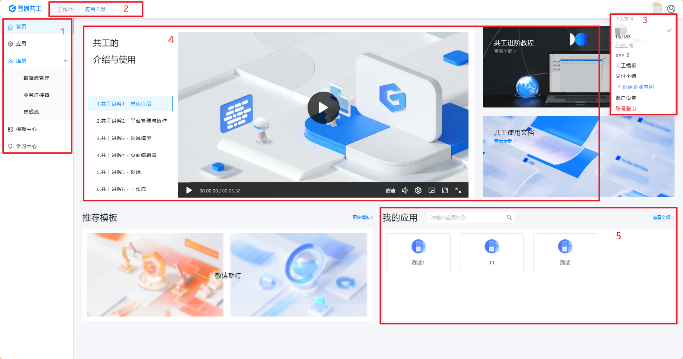
Task: Open the user profile icon at top right
Action: [671, 8]
